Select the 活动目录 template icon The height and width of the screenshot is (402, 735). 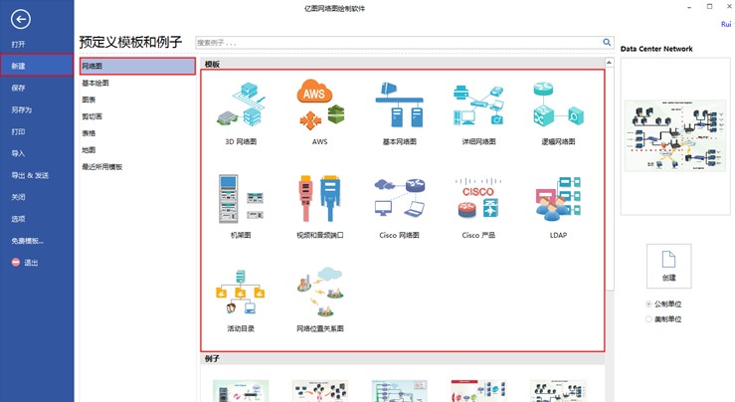[241, 292]
